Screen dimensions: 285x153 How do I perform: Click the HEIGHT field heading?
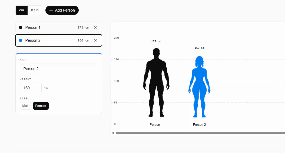(25, 79)
